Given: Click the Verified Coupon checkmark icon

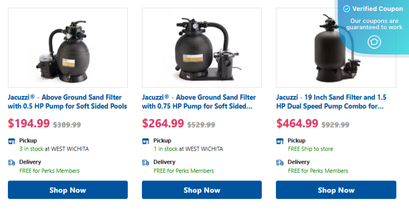Looking at the screenshot, I should [x=346, y=9].
